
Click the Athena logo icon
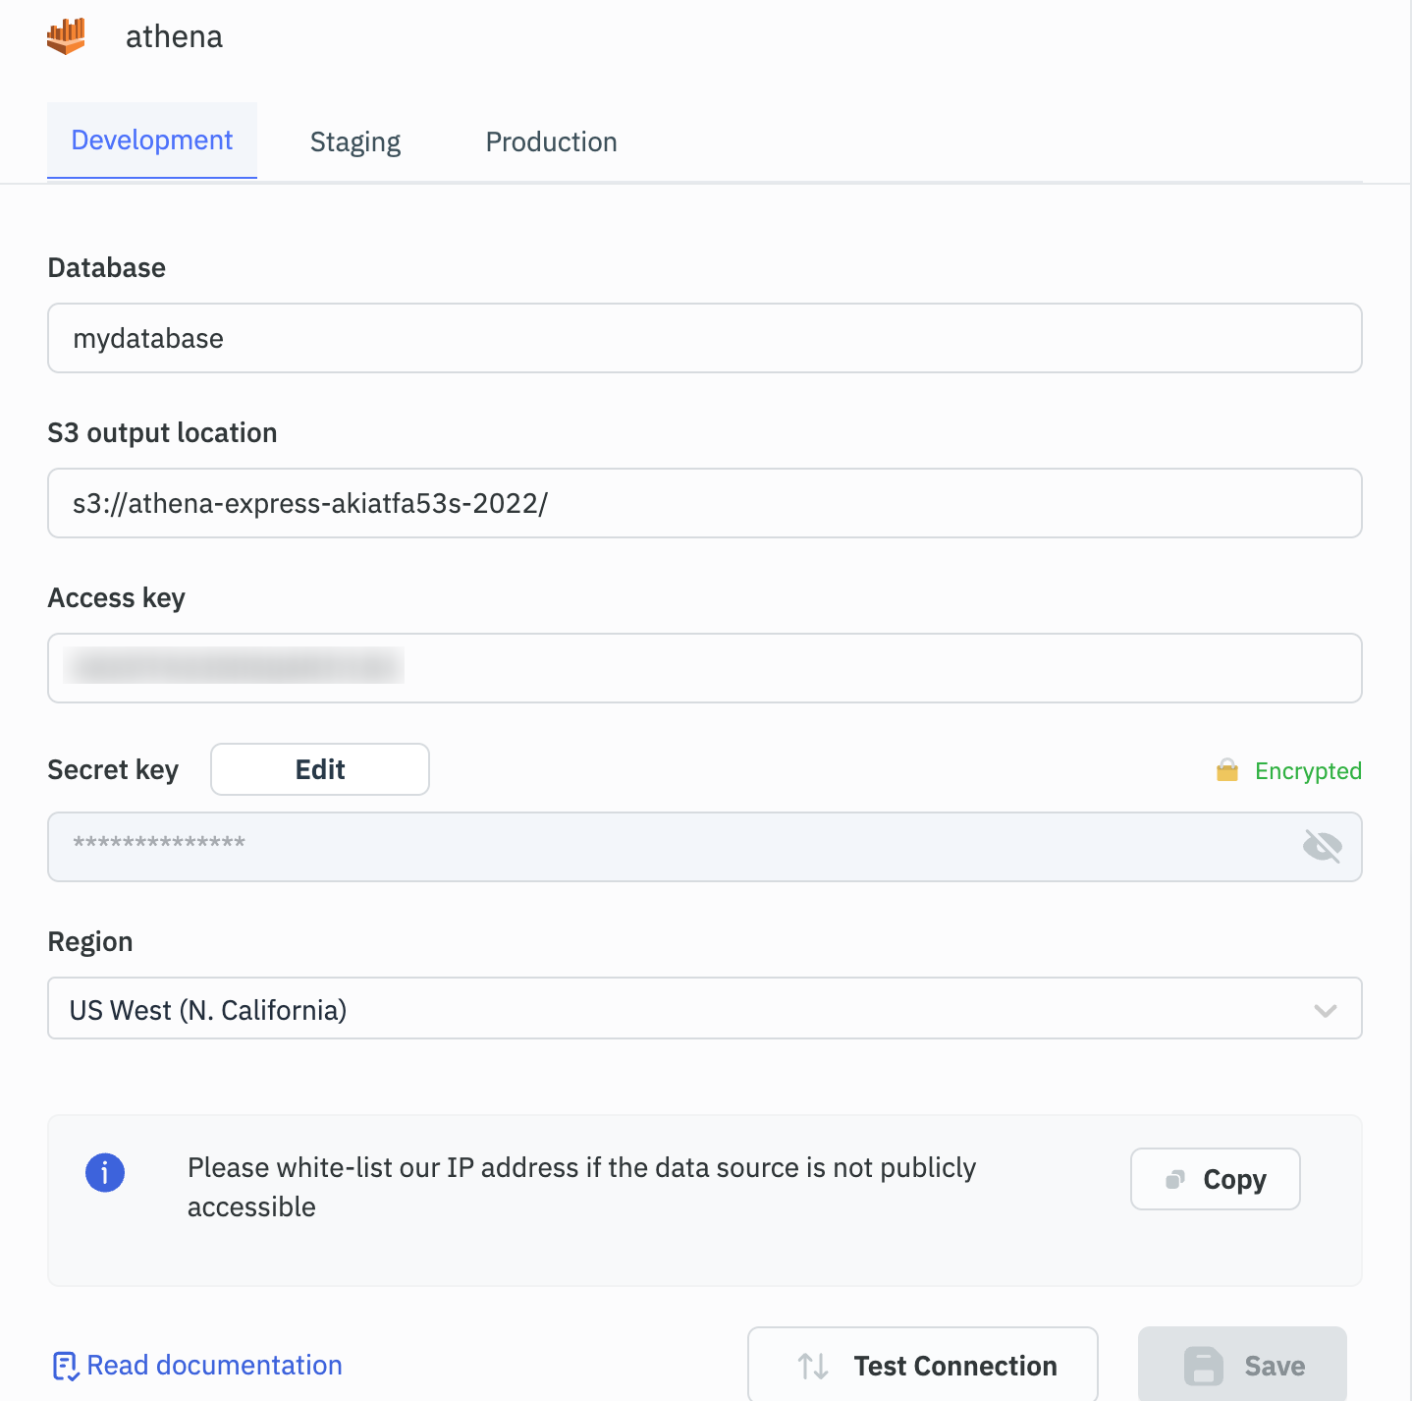click(x=66, y=36)
